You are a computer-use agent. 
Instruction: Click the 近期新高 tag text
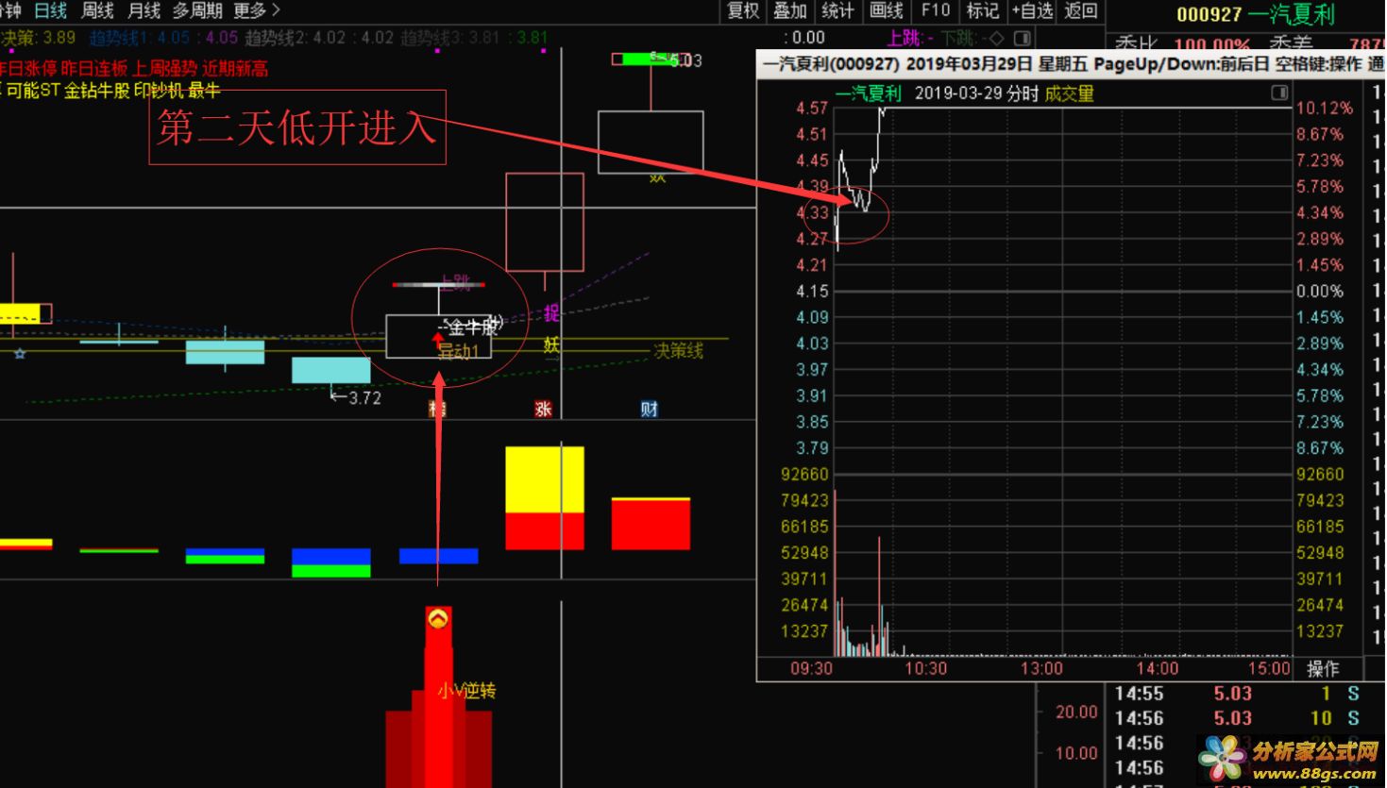pos(235,68)
